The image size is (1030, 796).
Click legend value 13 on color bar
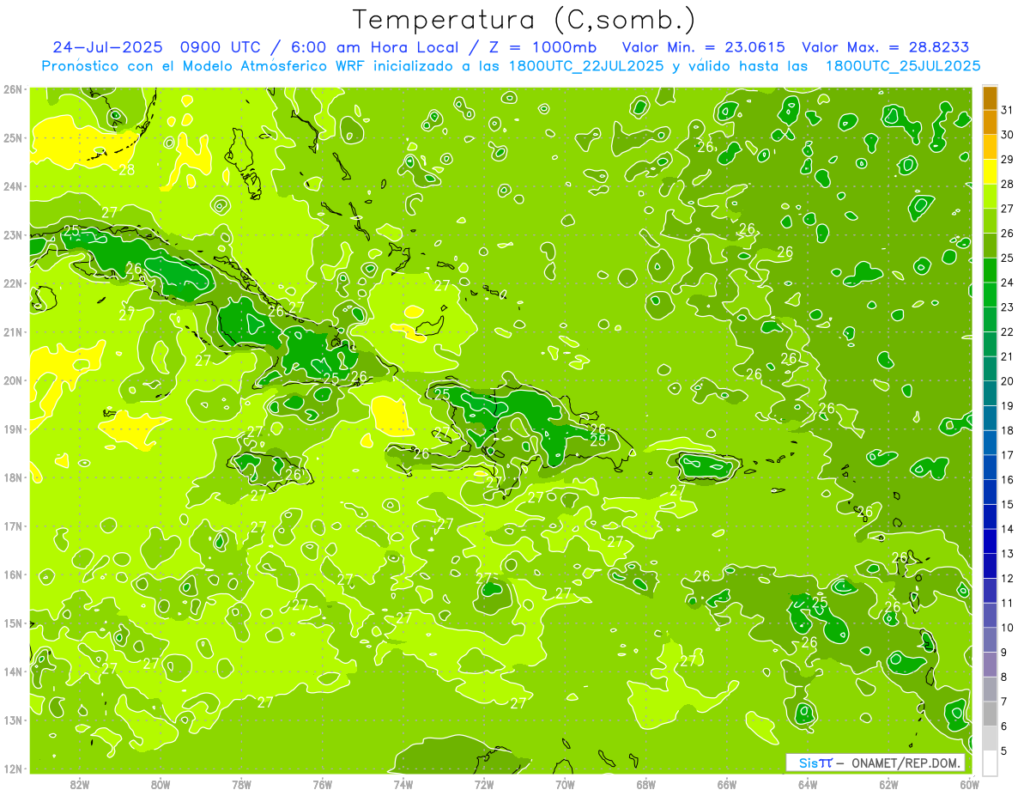(1007, 554)
